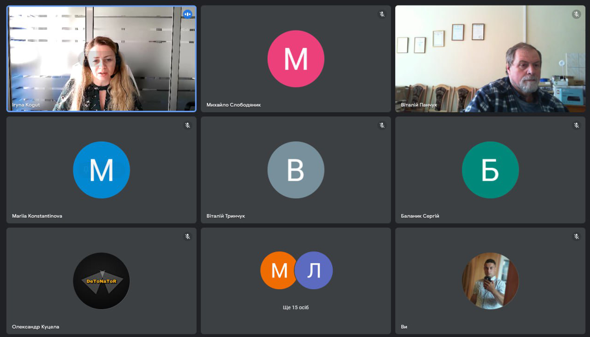Click muted mic icon on Баланик Сергій tile

click(x=576, y=126)
